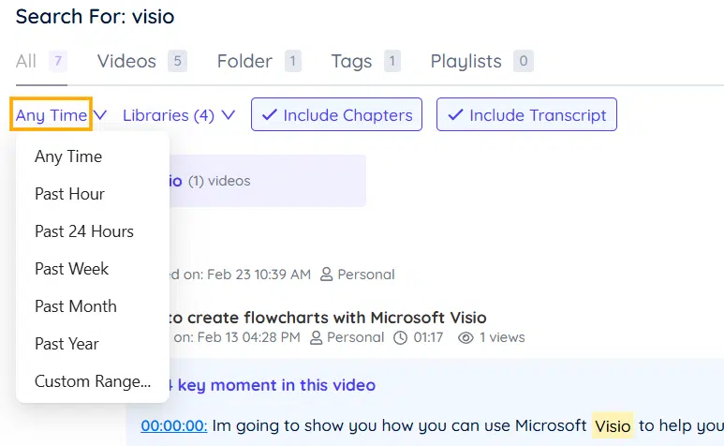Jump to 00:00:00 transcript timestamp
This screenshot has width=724, height=446.
(174, 425)
